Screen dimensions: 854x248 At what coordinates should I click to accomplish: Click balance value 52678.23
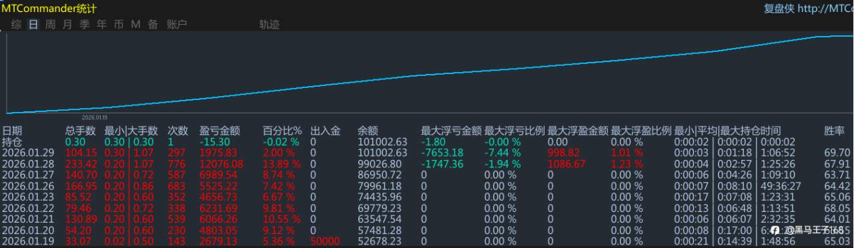point(379,241)
